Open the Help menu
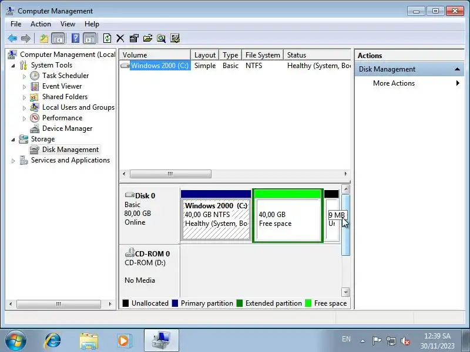Image resolution: width=470 pixels, height=352 pixels. coord(92,24)
